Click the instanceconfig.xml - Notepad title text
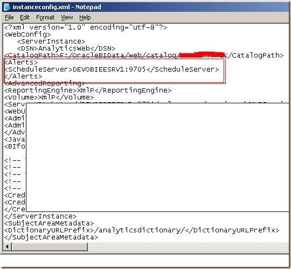The height and width of the screenshot is (269, 291). point(57,7)
